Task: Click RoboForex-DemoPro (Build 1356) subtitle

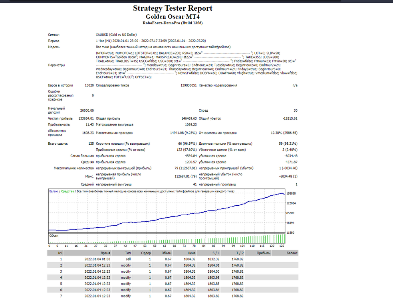Action: [173, 23]
